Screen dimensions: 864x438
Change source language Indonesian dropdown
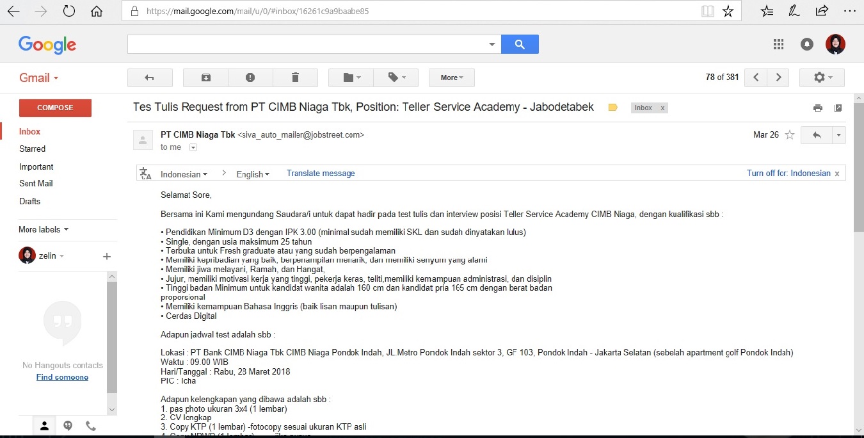[184, 174]
